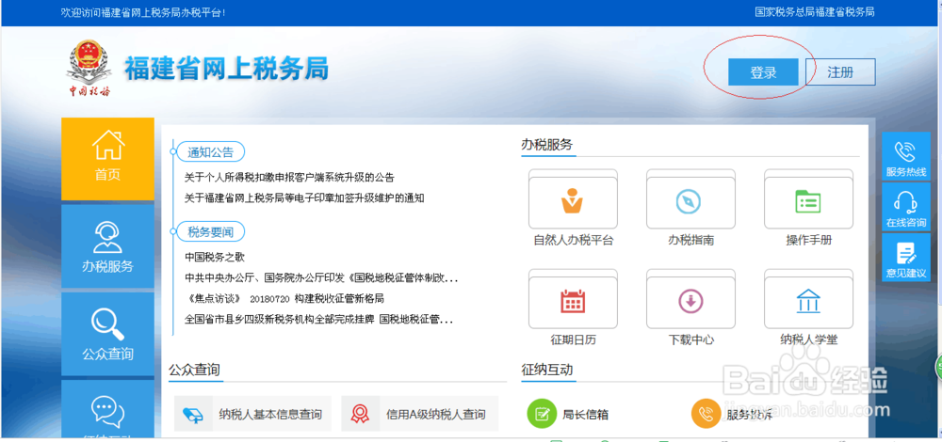Click the 办税服务 section heading
Image resolution: width=942 pixels, height=442 pixels.
click(x=546, y=145)
